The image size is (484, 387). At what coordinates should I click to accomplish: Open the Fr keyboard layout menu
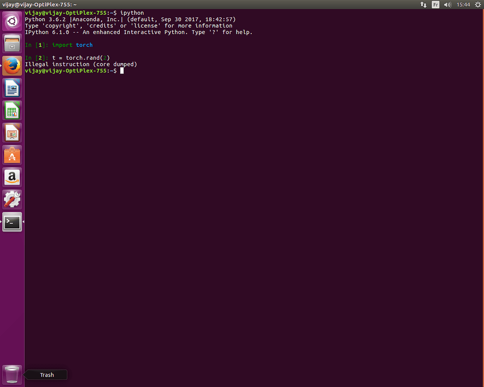point(436,5)
